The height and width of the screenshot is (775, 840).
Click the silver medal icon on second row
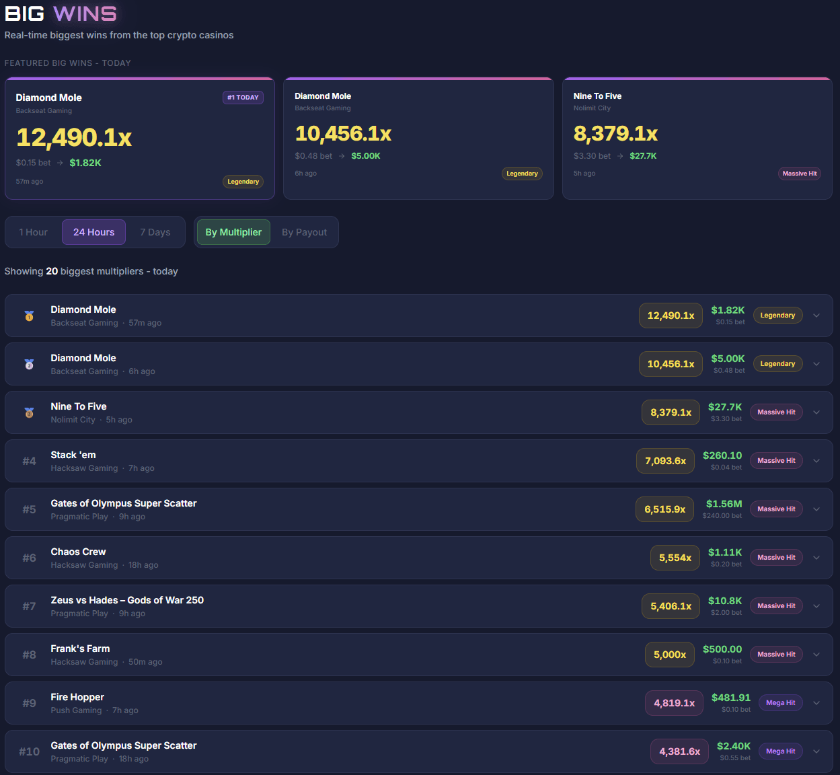click(x=29, y=364)
